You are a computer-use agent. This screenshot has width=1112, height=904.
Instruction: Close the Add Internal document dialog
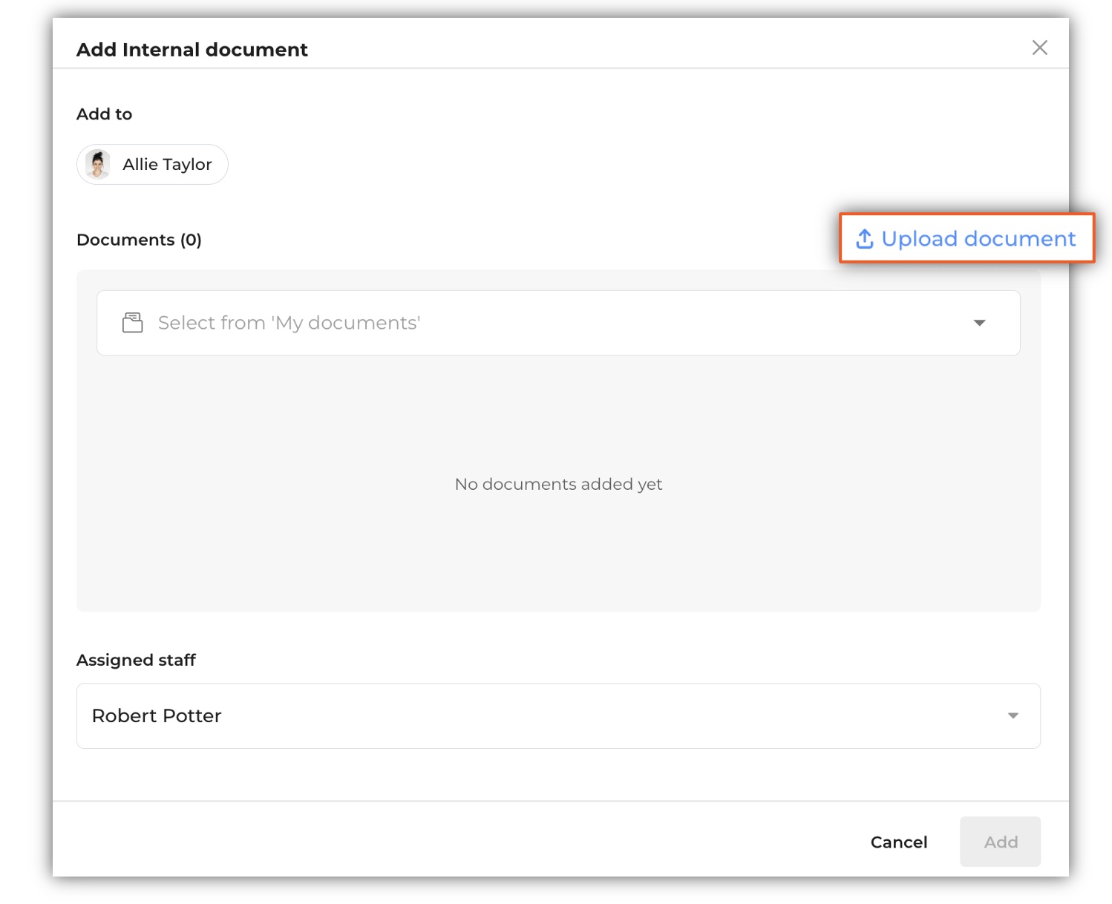pyautogui.click(x=1039, y=48)
